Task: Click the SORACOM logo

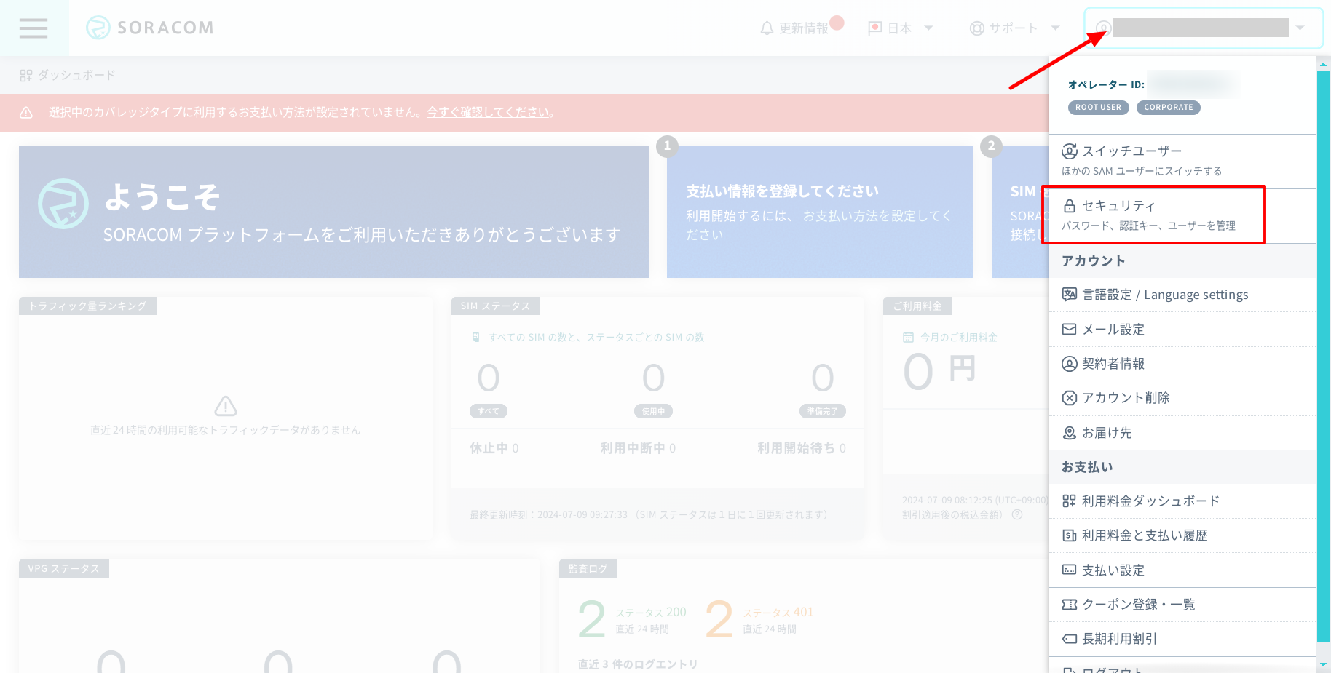Action: (150, 28)
